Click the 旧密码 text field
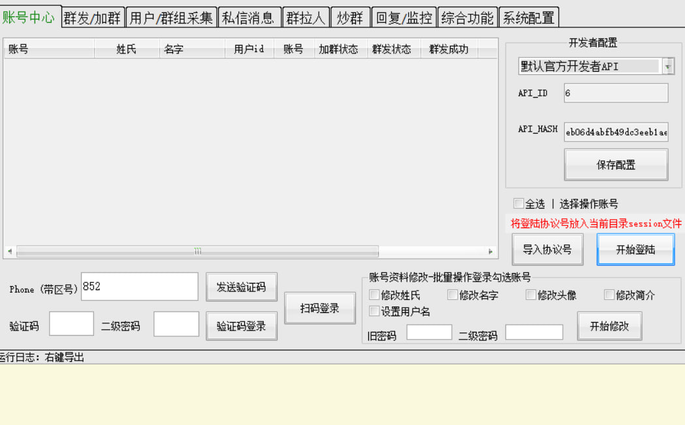Viewport: 685px width, 425px height. tap(428, 332)
